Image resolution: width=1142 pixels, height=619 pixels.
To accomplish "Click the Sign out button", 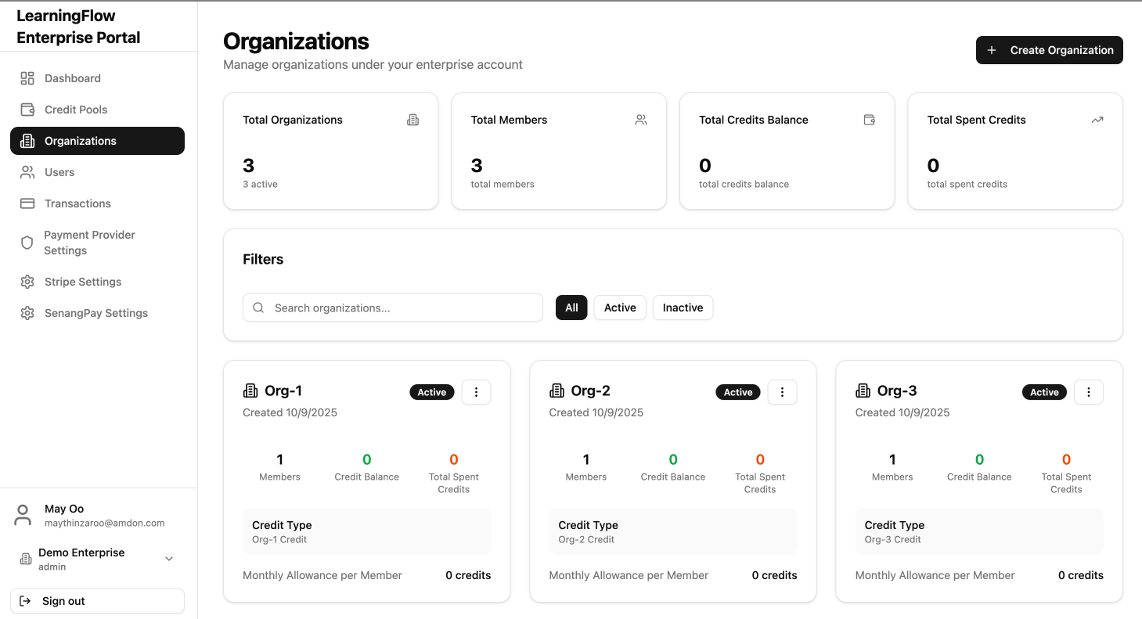I will tap(97, 600).
